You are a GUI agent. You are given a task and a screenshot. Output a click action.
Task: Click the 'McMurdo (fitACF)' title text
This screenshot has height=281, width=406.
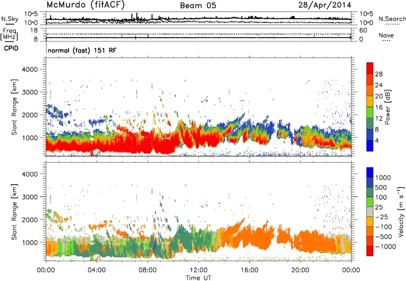[85, 5]
